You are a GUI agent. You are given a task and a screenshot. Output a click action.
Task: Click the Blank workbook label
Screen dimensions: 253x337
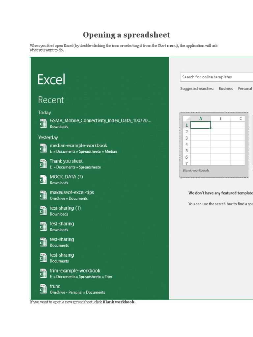(x=196, y=170)
